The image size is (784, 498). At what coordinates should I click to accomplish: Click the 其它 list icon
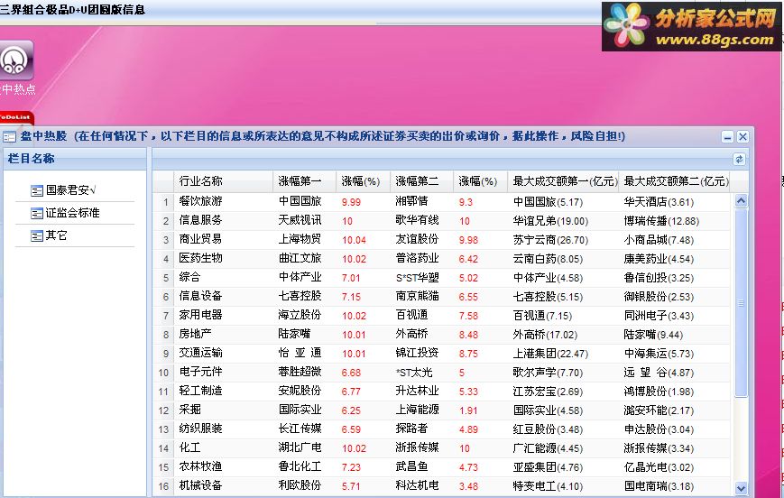click(x=36, y=236)
